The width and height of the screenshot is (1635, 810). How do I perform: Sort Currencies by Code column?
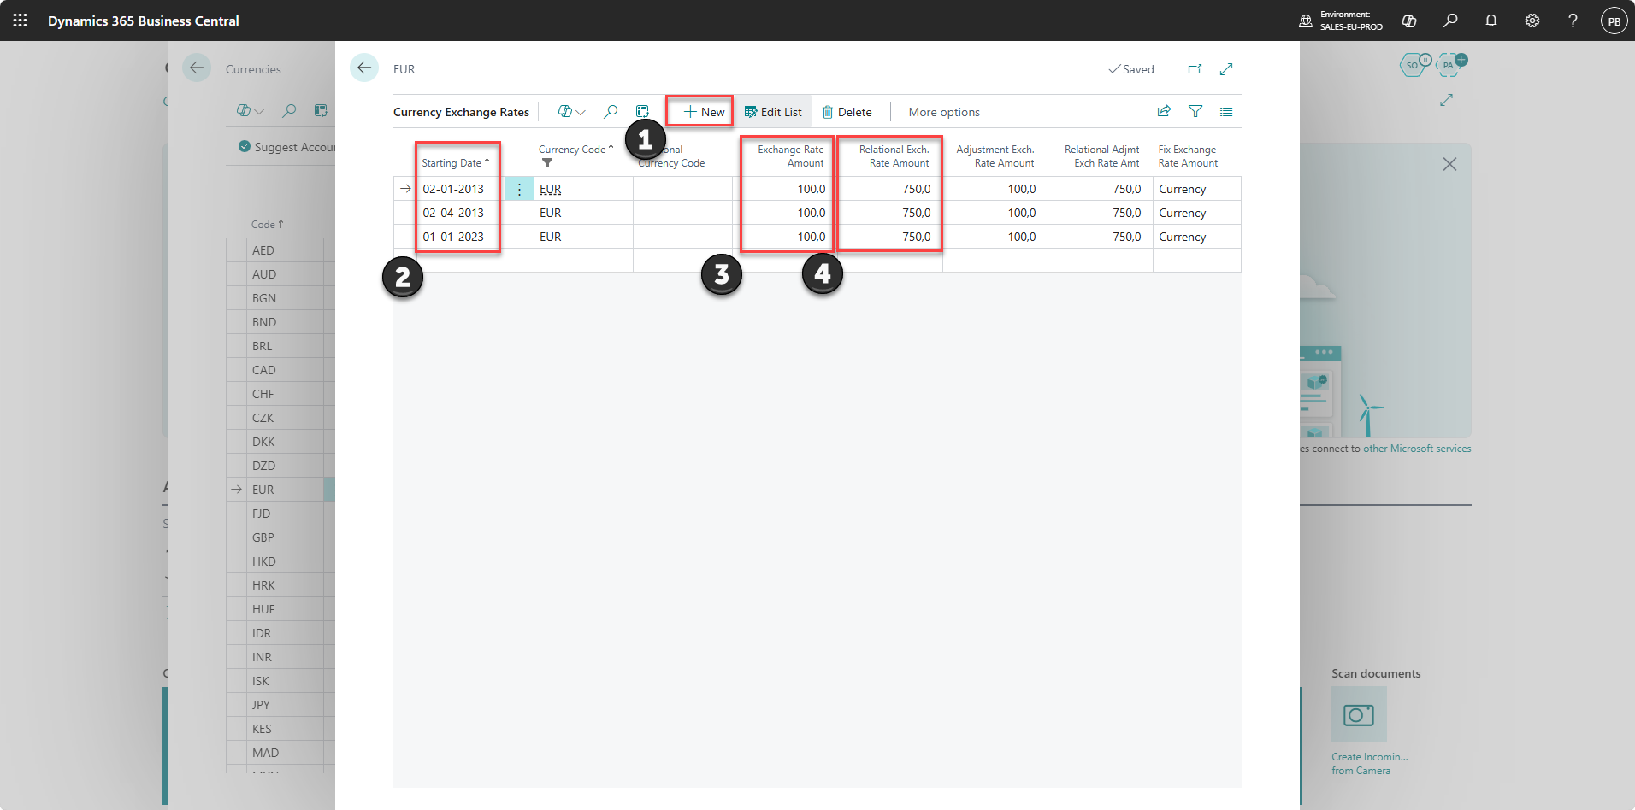(267, 224)
